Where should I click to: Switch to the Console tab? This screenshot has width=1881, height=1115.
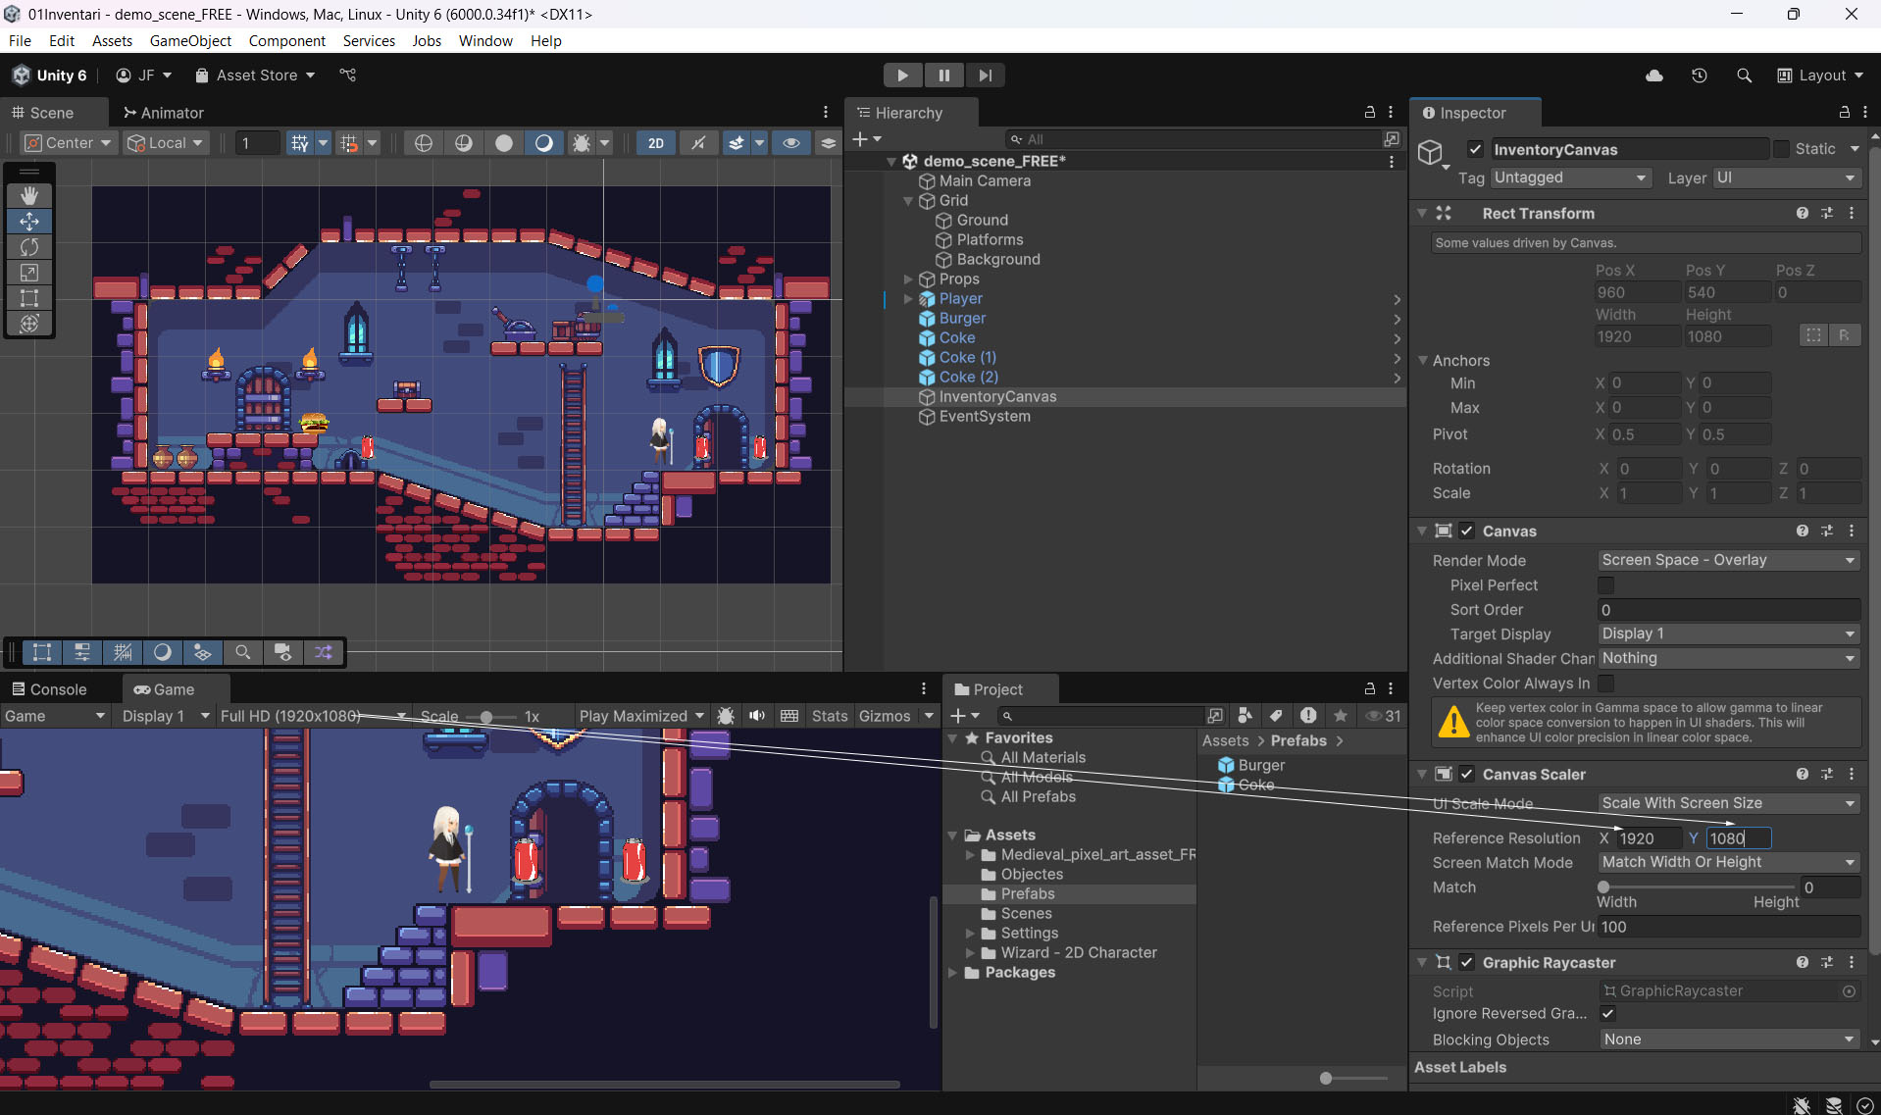click(x=49, y=689)
